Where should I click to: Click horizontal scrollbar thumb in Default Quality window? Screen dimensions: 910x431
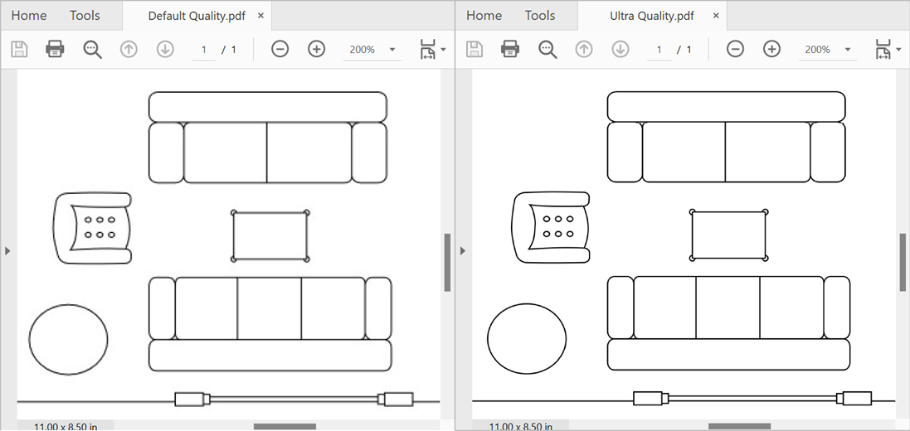(285, 426)
